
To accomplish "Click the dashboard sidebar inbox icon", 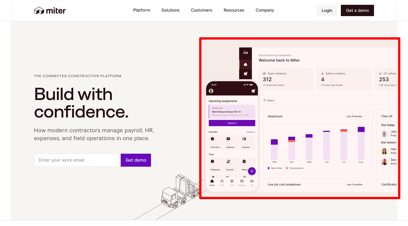I will (x=245, y=74).
